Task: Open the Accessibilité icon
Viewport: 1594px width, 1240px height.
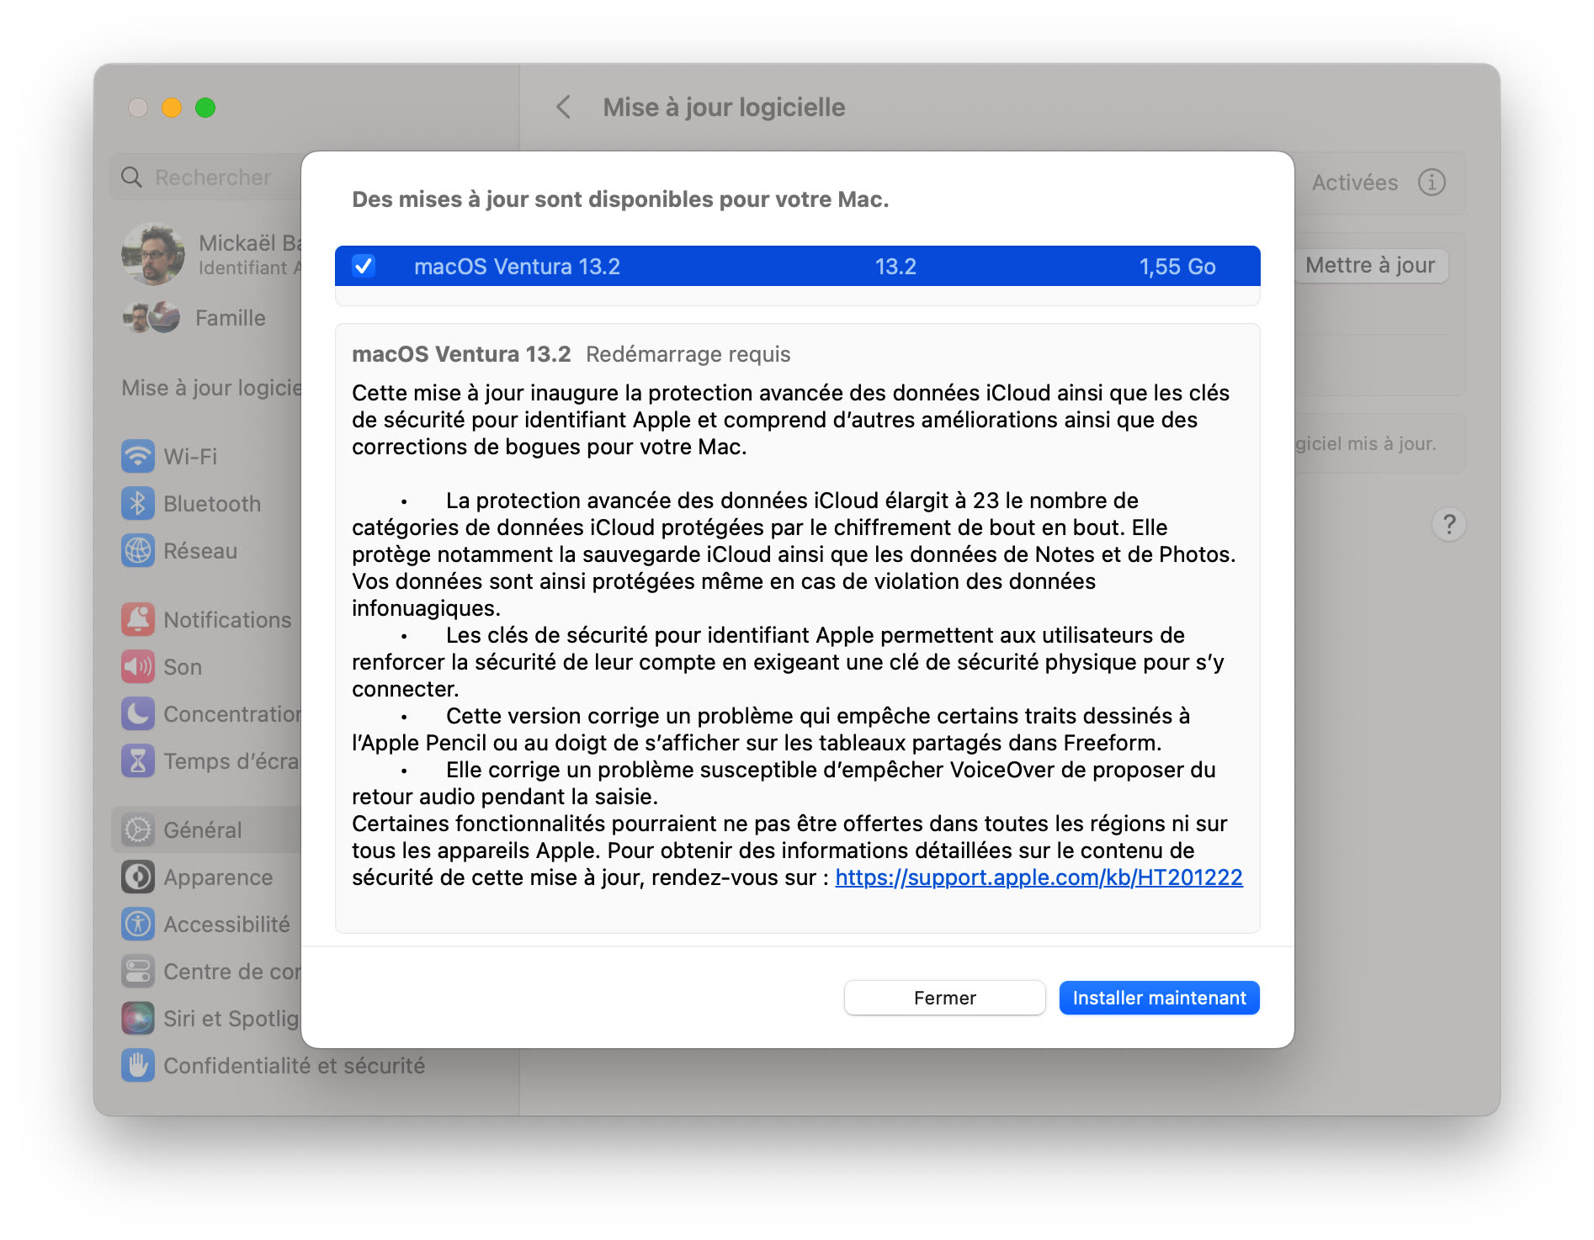Action: click(138, 924)
